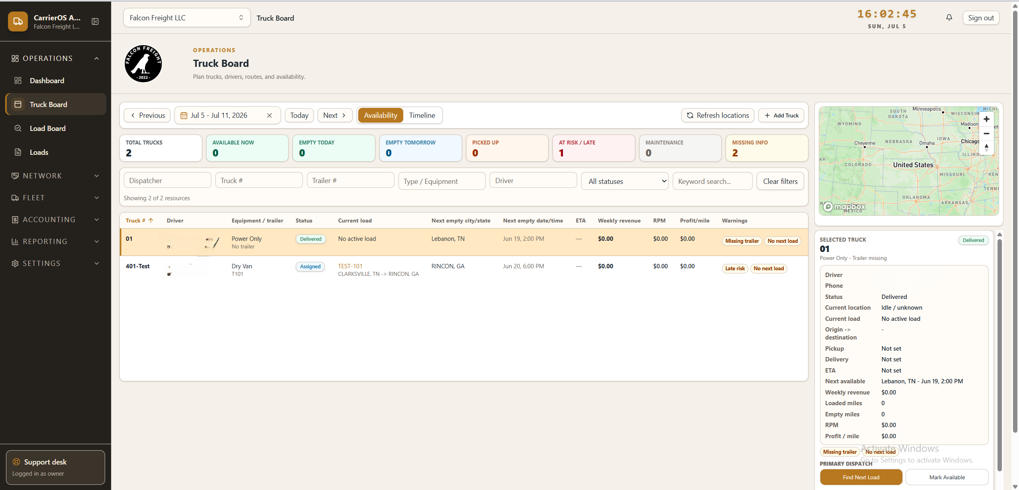Screen dimensions: 1019x490
Task: Click the Mapbox logo
Action: (x=844, y=207)
